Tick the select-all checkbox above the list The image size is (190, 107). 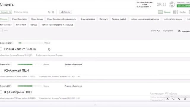click(1, 30)
